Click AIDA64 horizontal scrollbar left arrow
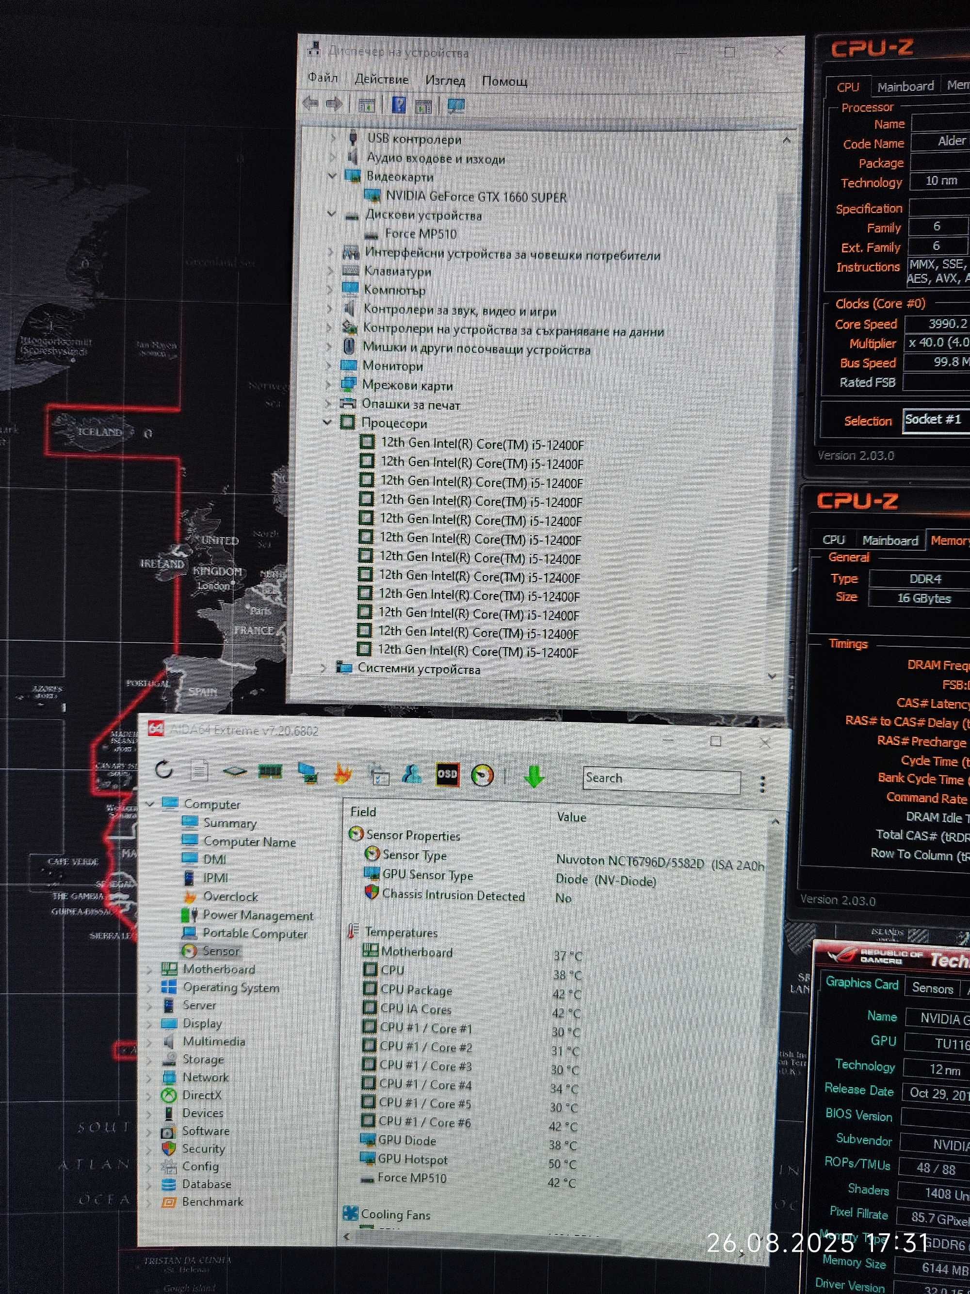The image size is (970, 1294). 347,1236
